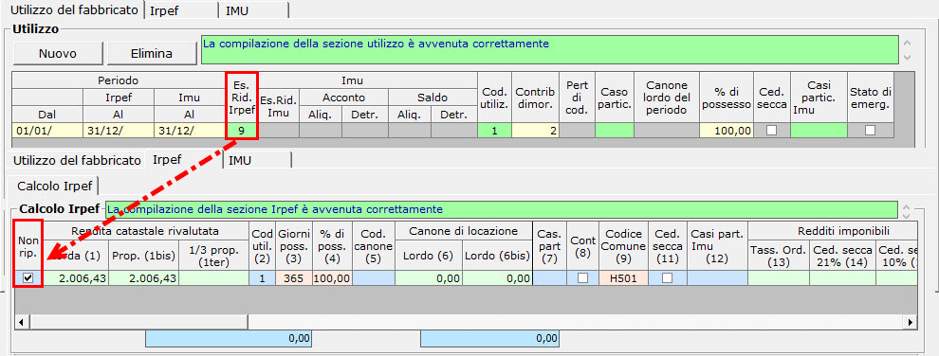Click the Casi part. Imu (12) cell
The height and width of the screenshot is (356, 939).
point(717,277)
